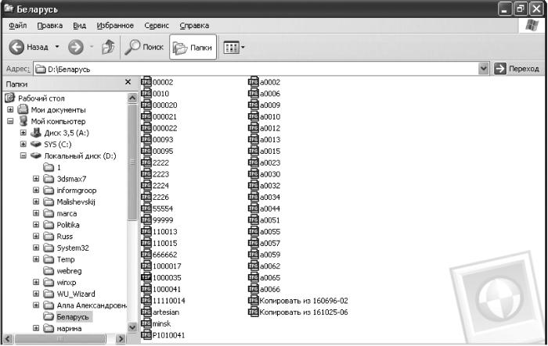
Task: Click the D:\Беларусь address field
Action: [x=256, y=69]
